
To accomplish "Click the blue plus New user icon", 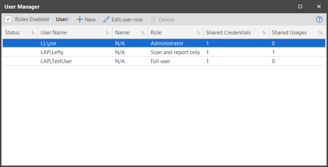I will pyautogui.click(x=80, y=20).
